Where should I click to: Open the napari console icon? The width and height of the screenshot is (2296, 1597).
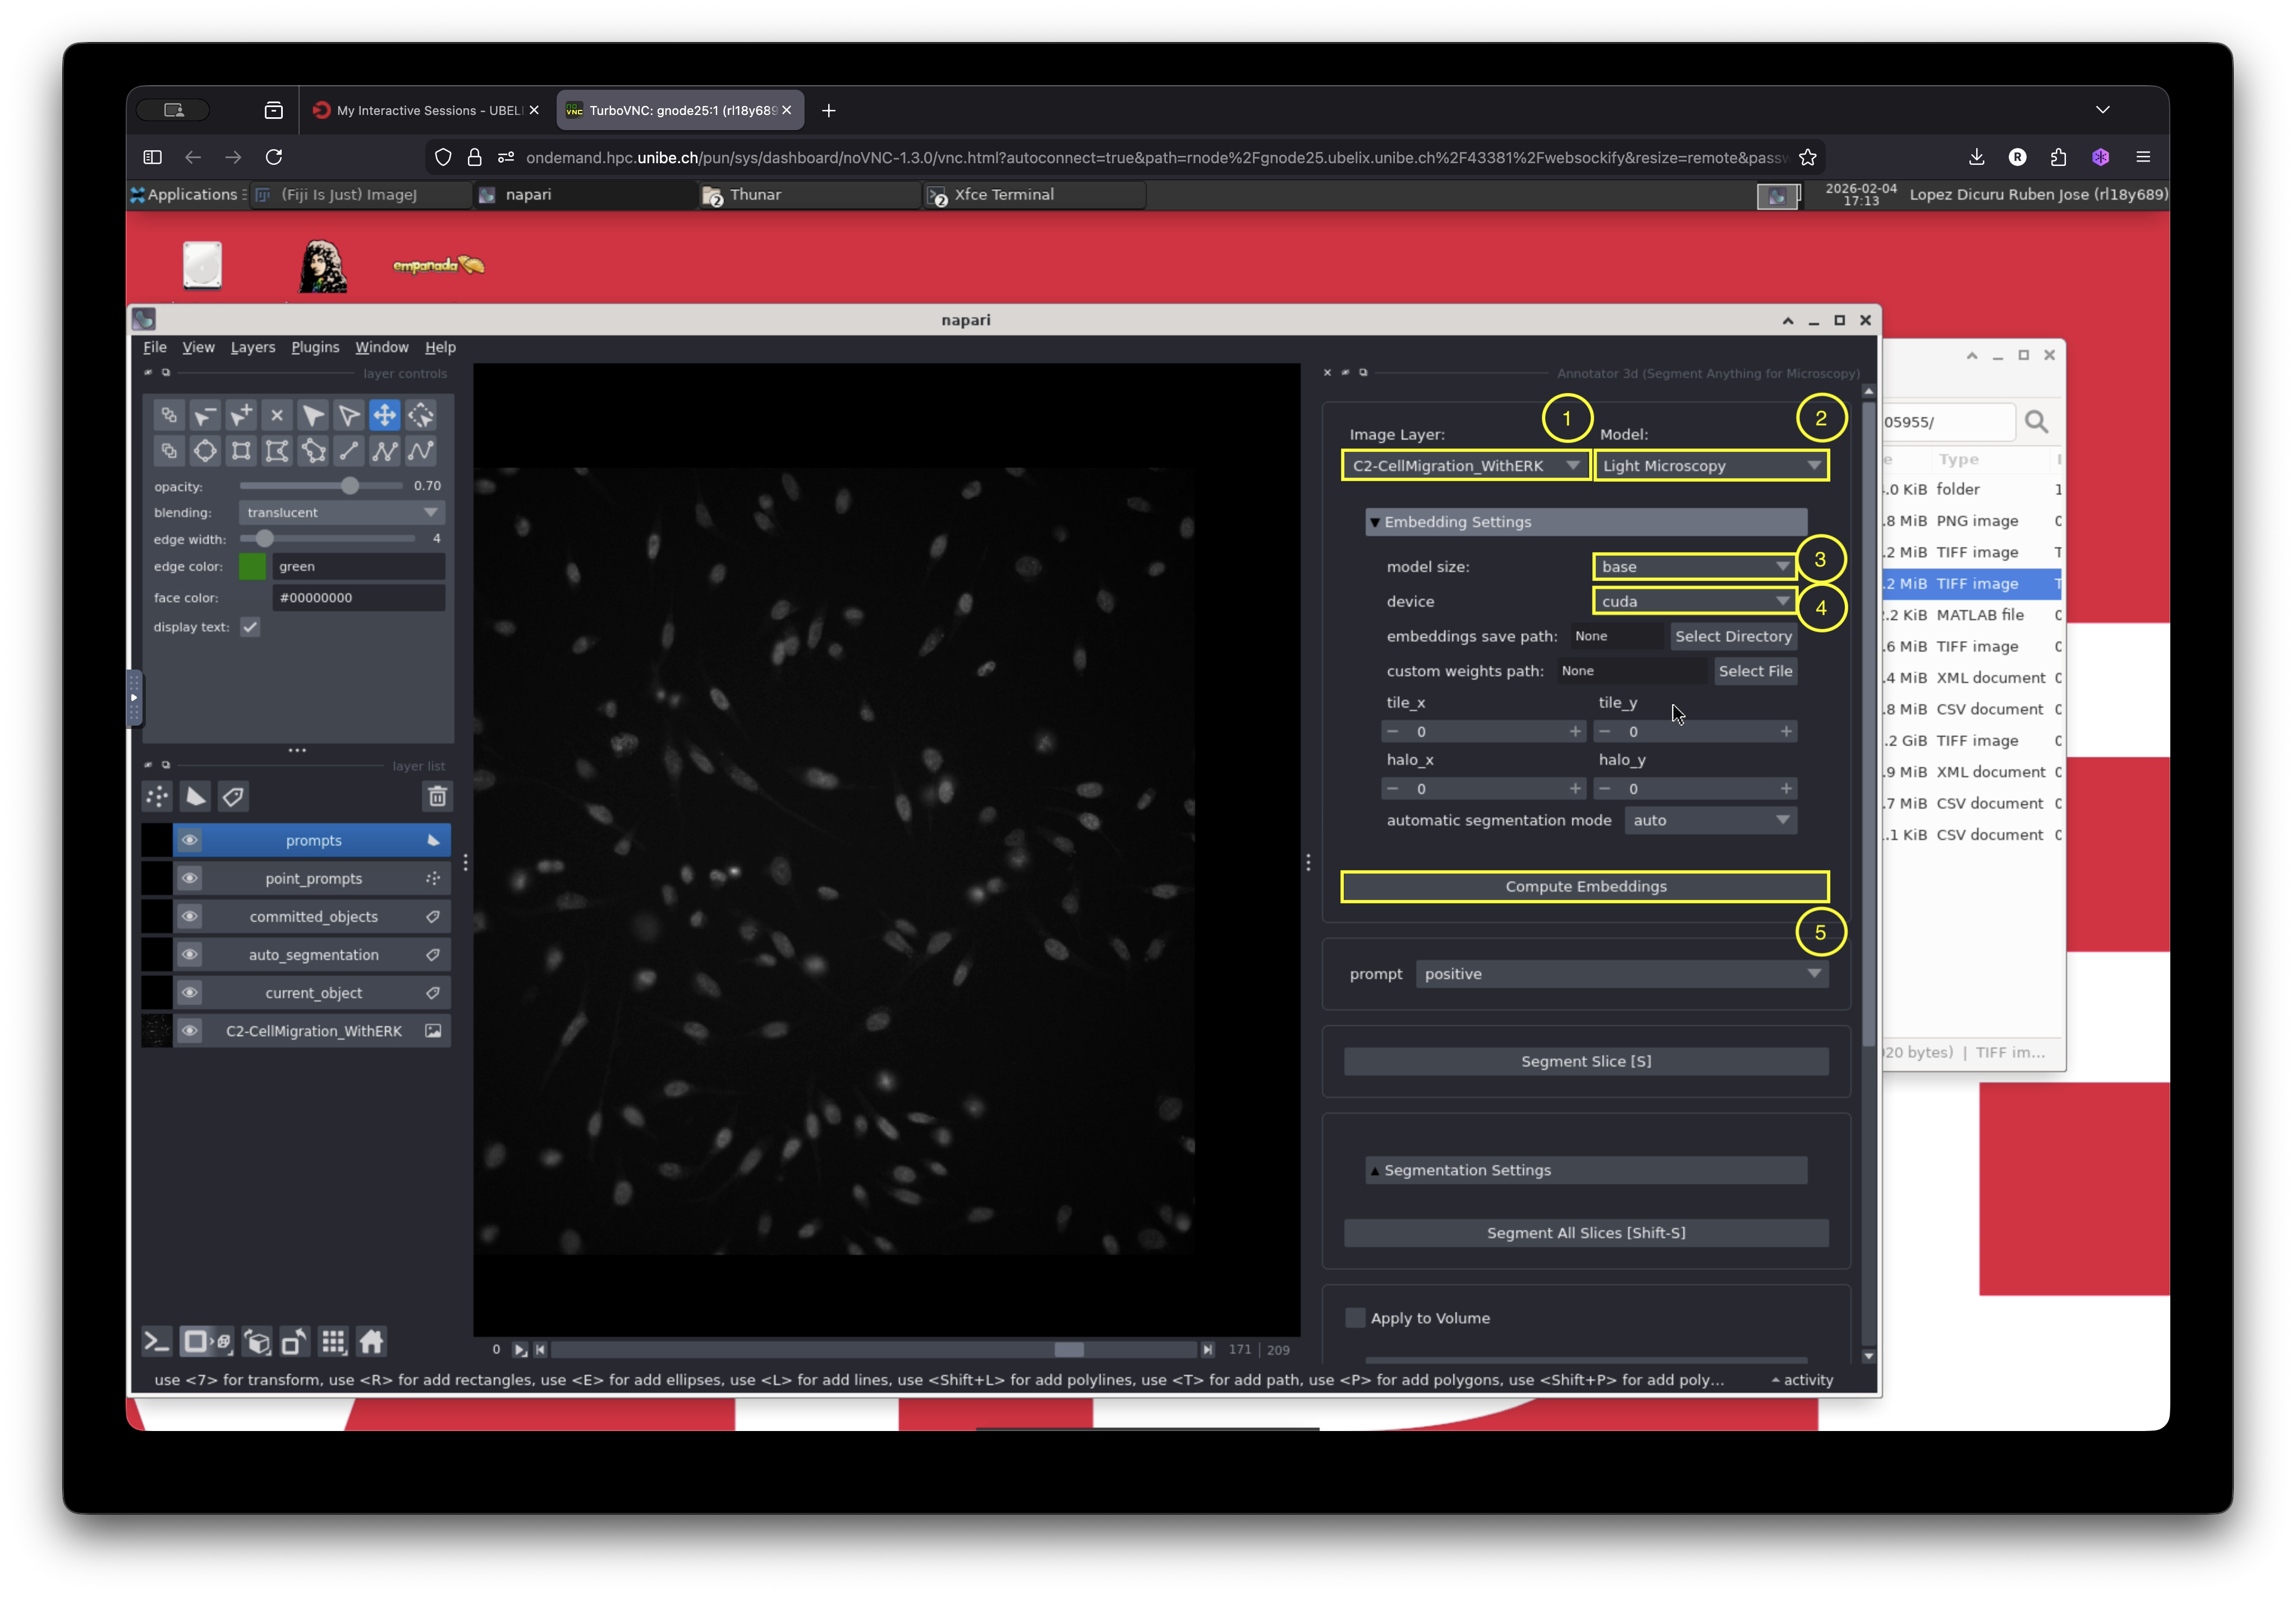point(157,1341)
